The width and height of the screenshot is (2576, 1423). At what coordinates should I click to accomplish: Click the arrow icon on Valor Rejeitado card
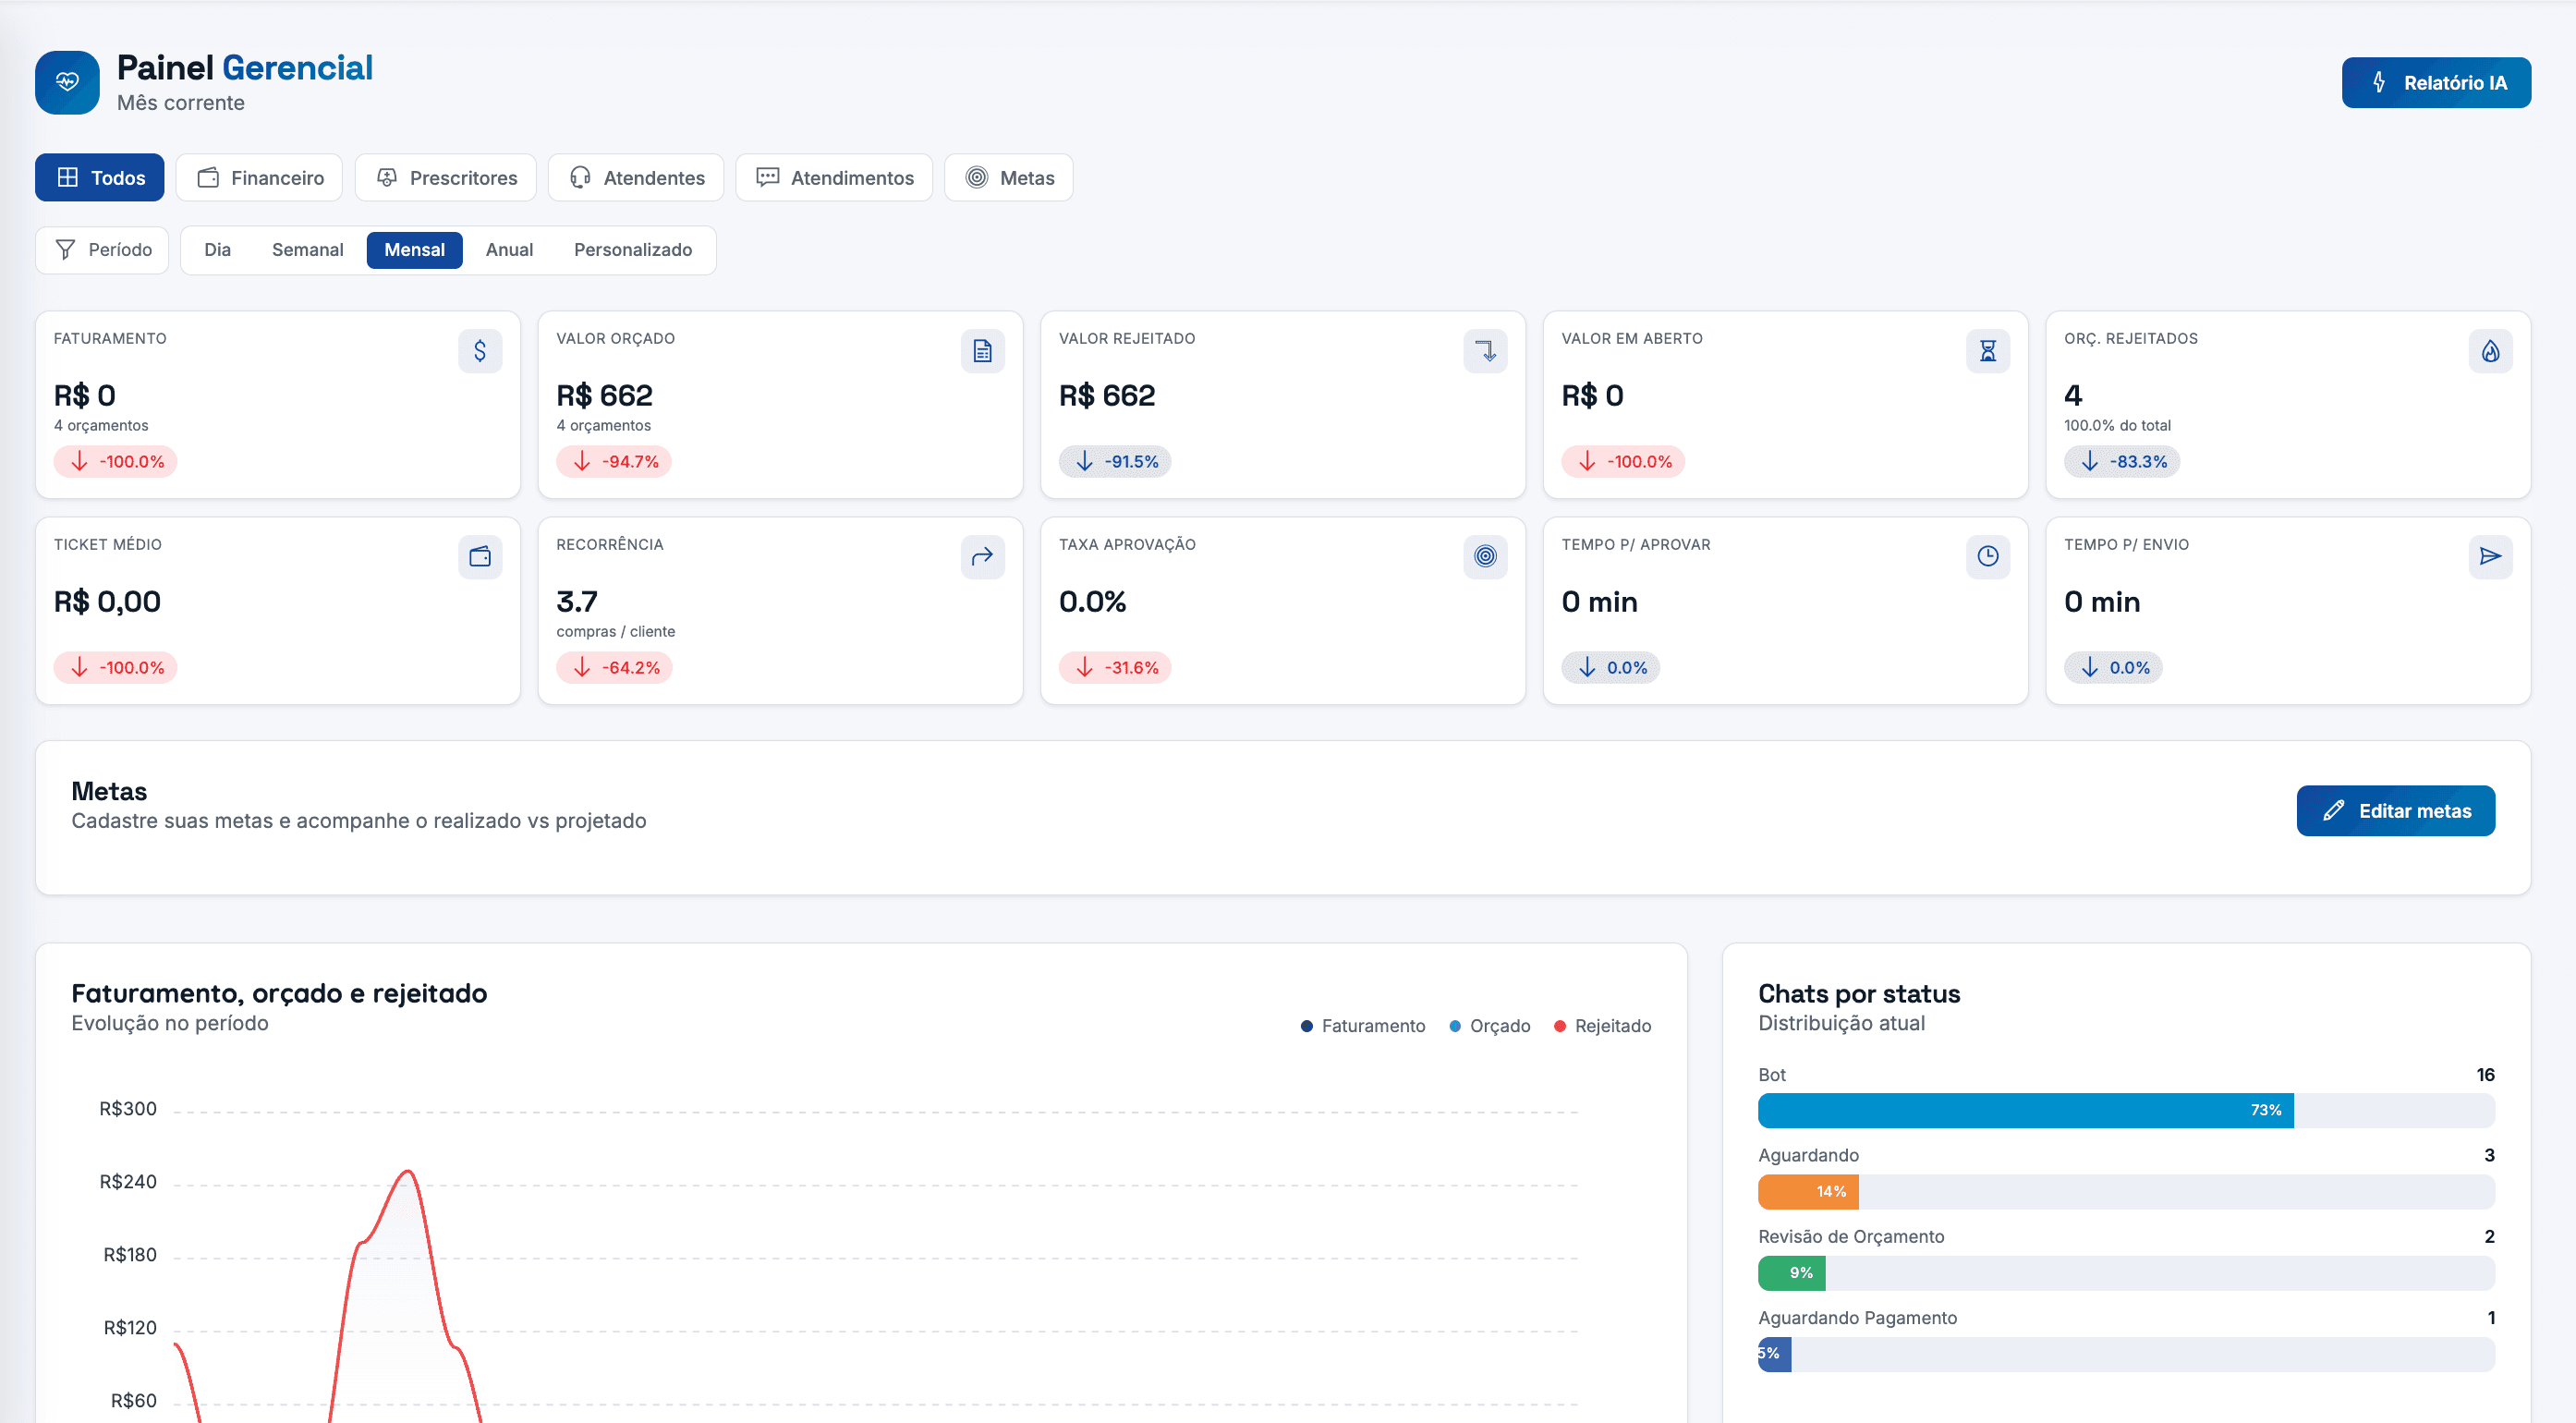point(1485,351)
